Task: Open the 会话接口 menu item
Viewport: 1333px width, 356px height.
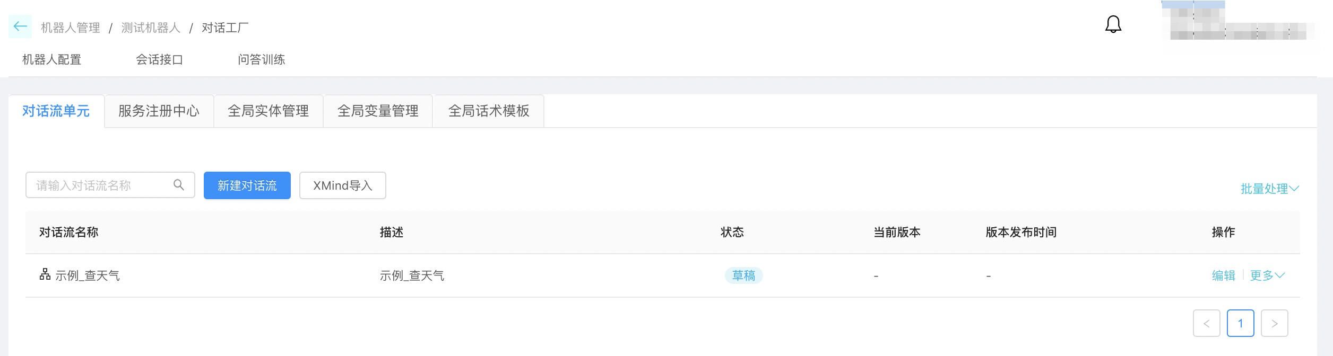Action: (160, 59)
